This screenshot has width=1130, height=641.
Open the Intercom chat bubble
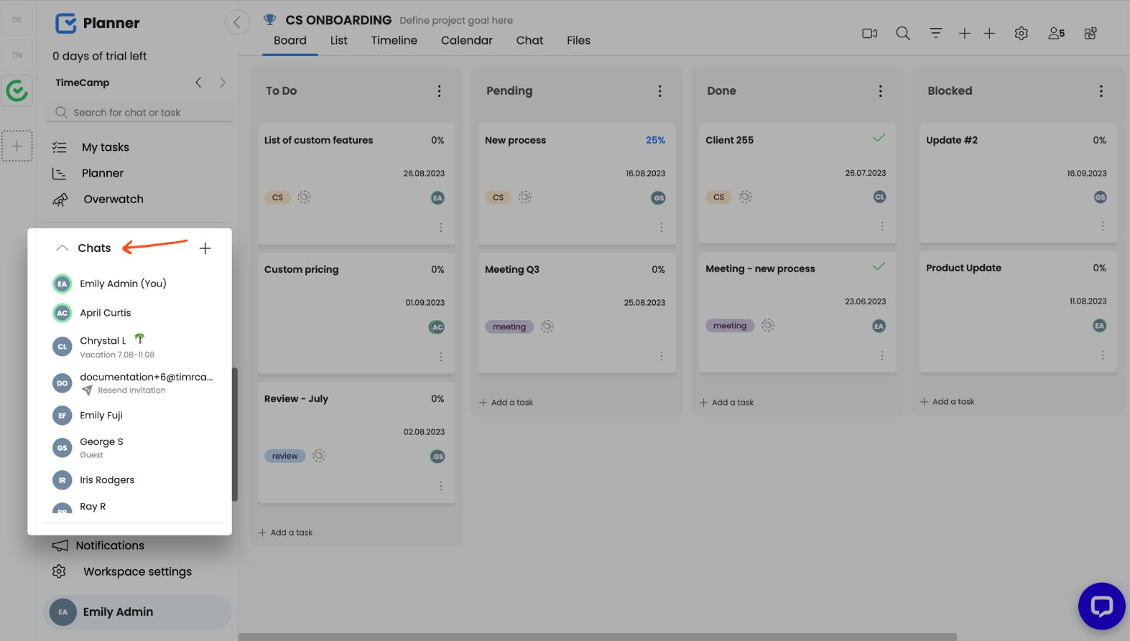pyautogui.click(x=1101, y=606)
